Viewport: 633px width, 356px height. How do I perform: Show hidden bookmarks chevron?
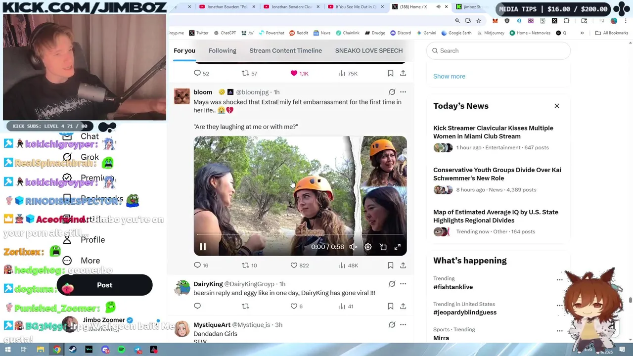[x=582, y=33]
